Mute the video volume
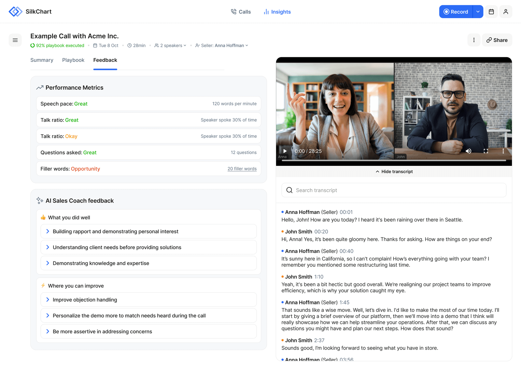The height and width of the screenshot is (370, 521). pos(468,151)
